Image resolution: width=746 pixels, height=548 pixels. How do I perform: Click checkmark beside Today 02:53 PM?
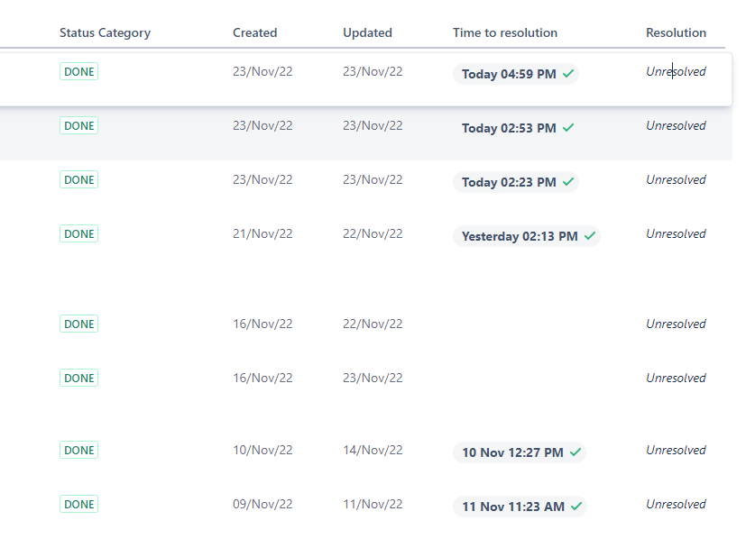tap(568, 128)
